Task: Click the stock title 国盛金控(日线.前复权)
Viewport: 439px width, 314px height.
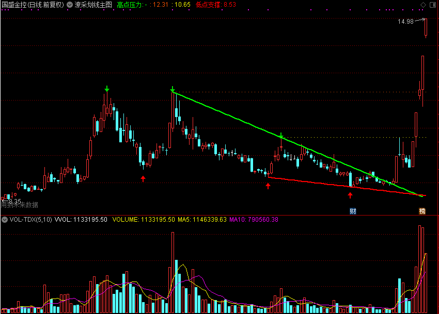Action: (33, 5)
